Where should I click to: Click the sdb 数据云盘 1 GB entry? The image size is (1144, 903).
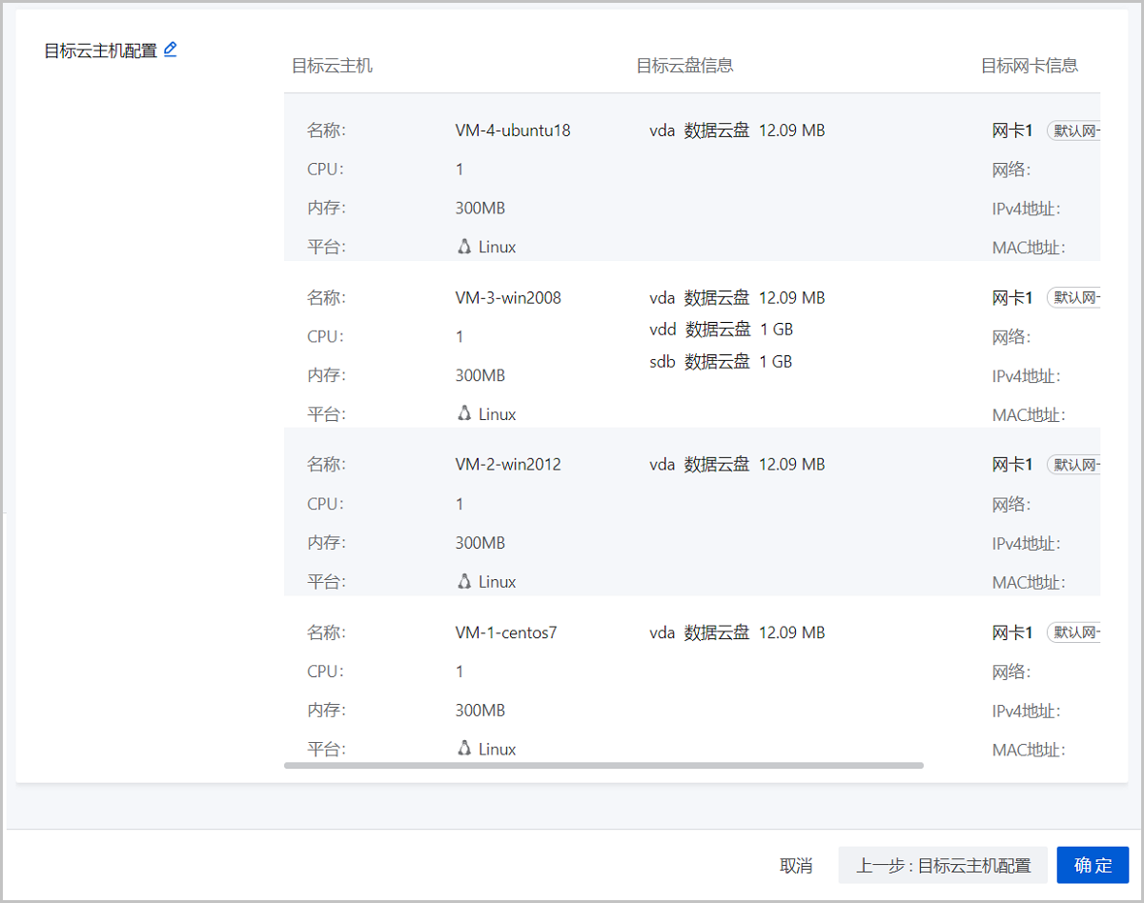tap(721, 362)
